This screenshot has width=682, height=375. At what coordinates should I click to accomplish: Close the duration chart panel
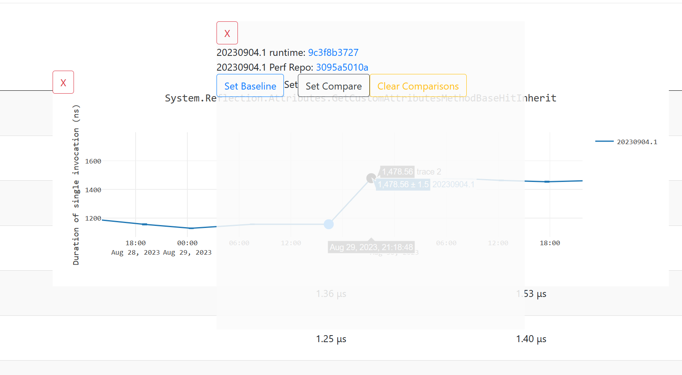63,82
